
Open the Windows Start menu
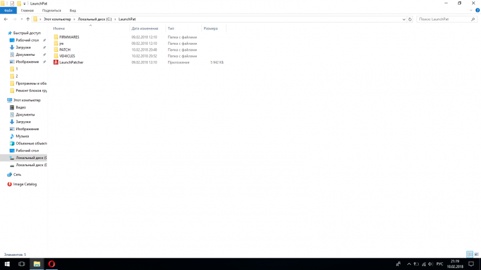6,264
